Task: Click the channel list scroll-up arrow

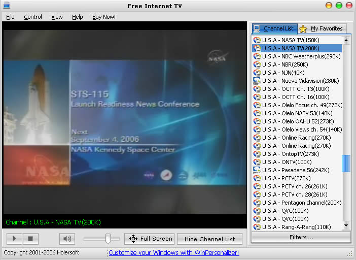Action: pos(346,40)
